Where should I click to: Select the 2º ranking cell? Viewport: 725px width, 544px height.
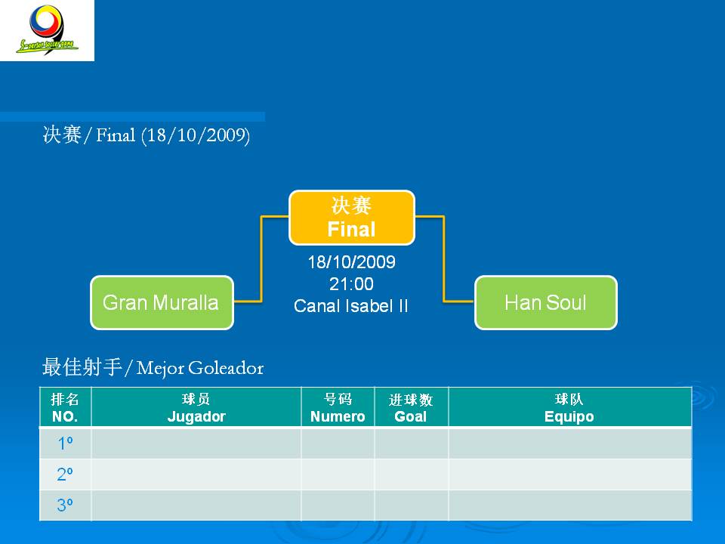(x=65, y=474)
